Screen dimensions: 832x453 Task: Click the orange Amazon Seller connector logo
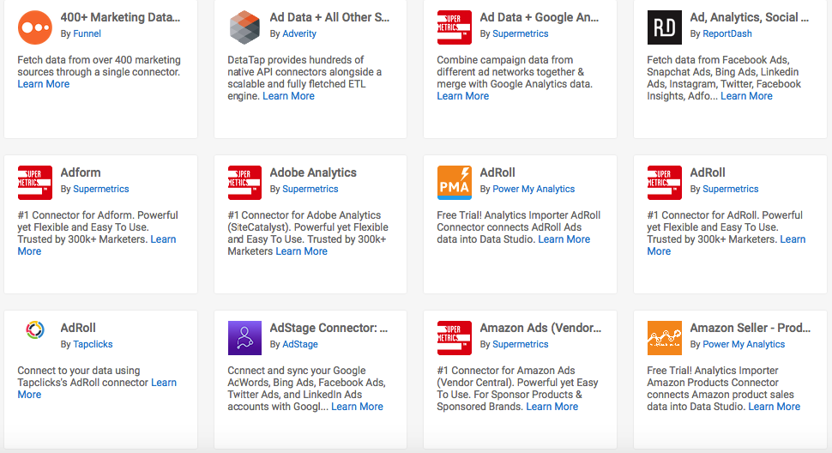coord(664,337)
